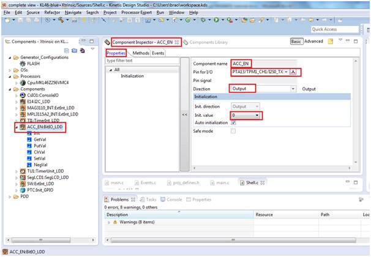The image size is (371, 257).
Task: Enable the Safe mode checkbox
Action: coord(233,131)
